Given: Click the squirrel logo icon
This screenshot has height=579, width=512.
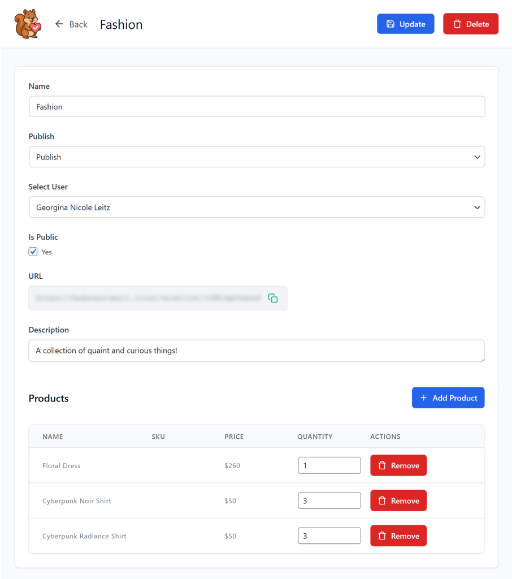Looking at the screenshot, I should coord(27,23).
